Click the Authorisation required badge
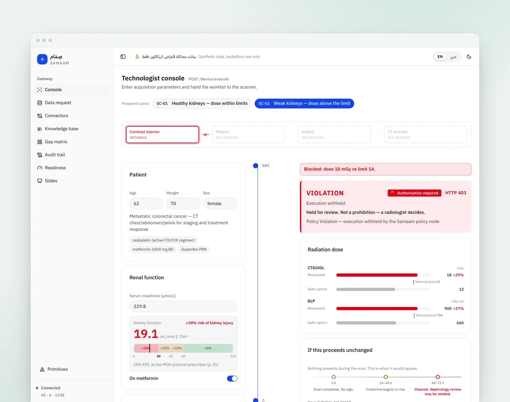510x402 pixels. [414, 193]
